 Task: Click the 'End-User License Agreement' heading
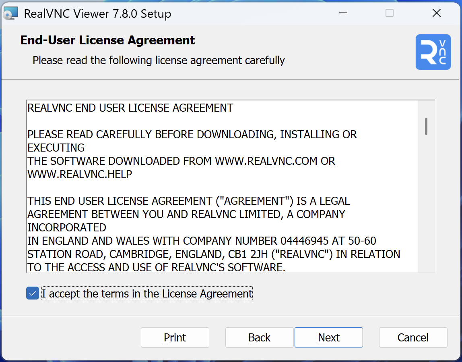(x=107, y=40)
